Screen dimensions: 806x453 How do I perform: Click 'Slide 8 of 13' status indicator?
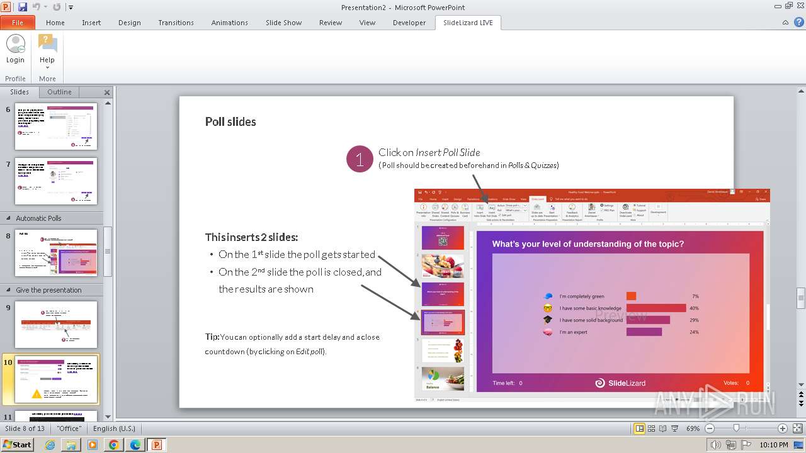coord(25,428)
